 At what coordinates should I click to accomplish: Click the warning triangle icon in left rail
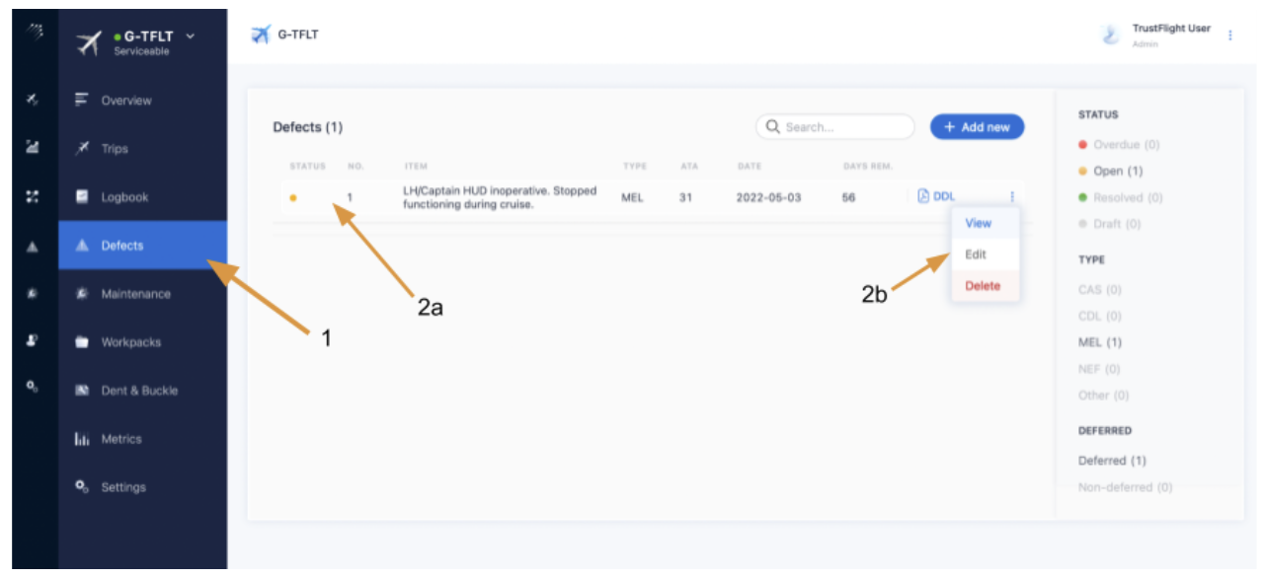[33, 246]
